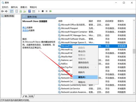Choose 停止(O) in the context menu
136x102 pixels.
[x=85, y=52]
